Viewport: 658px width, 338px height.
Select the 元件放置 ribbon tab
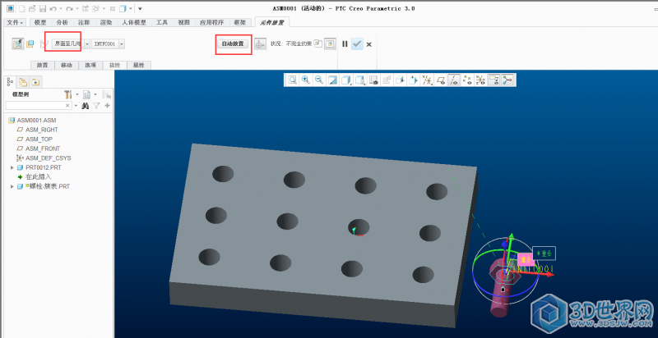point(272,23)
